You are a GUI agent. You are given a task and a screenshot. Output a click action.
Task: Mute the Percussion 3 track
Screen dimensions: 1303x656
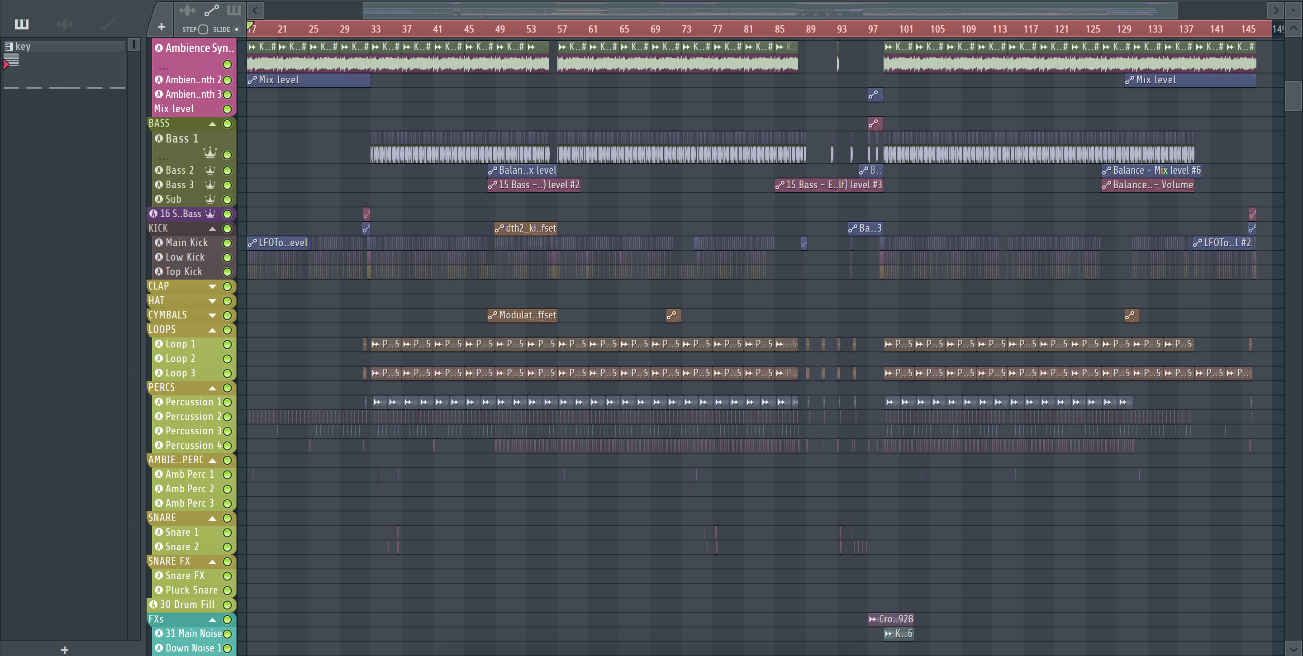point(228,432)
